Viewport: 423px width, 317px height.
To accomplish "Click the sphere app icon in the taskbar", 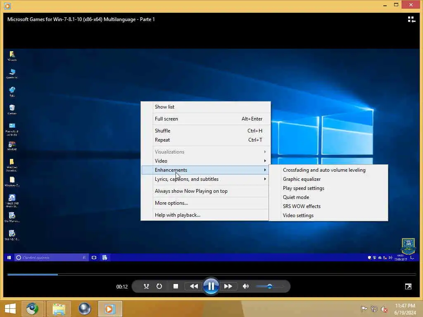I will (84, 309).
